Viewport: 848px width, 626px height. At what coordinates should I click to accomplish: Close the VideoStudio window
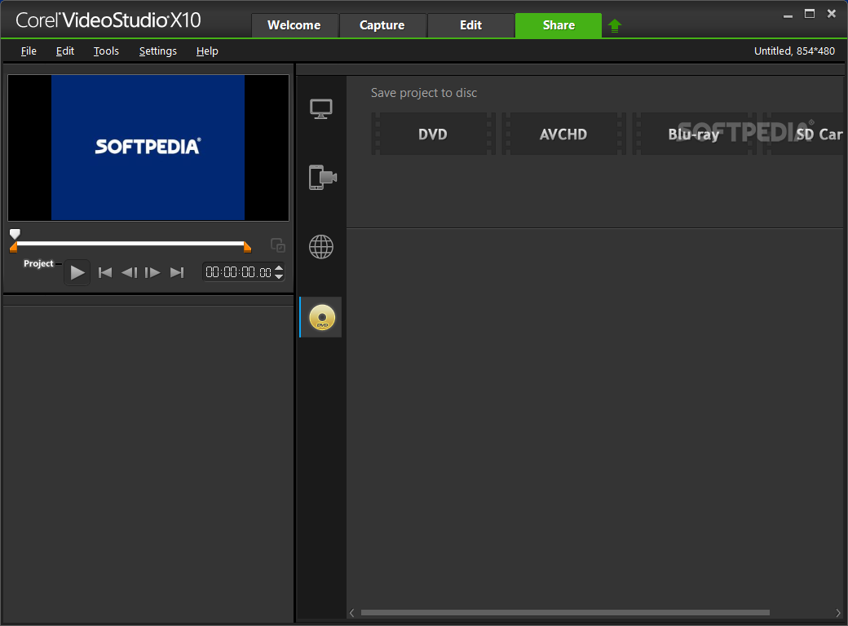[832, 14]
